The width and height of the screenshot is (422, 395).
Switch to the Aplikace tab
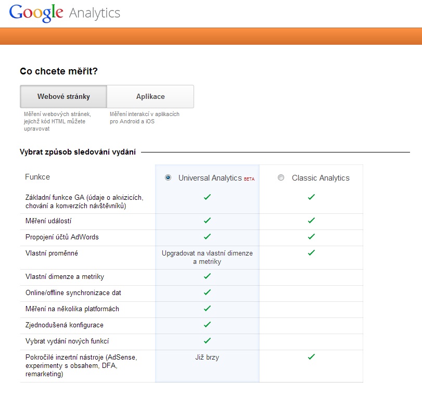point(150,96)
